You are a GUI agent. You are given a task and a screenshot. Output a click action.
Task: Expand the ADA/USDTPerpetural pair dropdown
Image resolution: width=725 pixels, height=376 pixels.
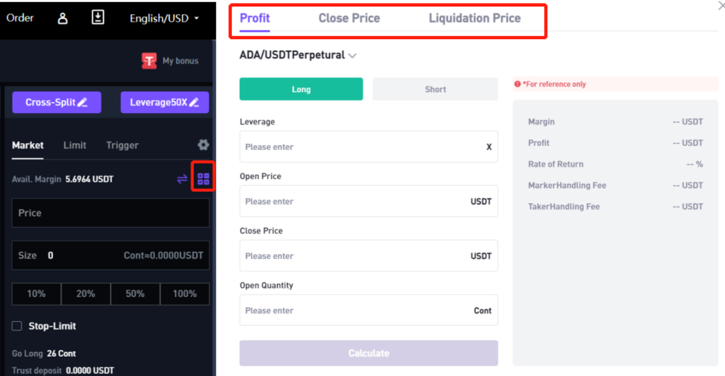pyautogui.click(x=298, y=55)
